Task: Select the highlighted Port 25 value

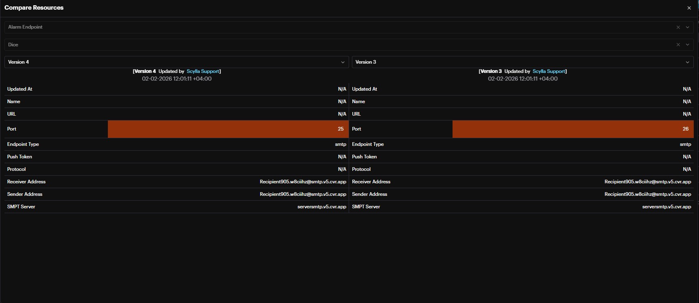Action: tap(340, 129)
